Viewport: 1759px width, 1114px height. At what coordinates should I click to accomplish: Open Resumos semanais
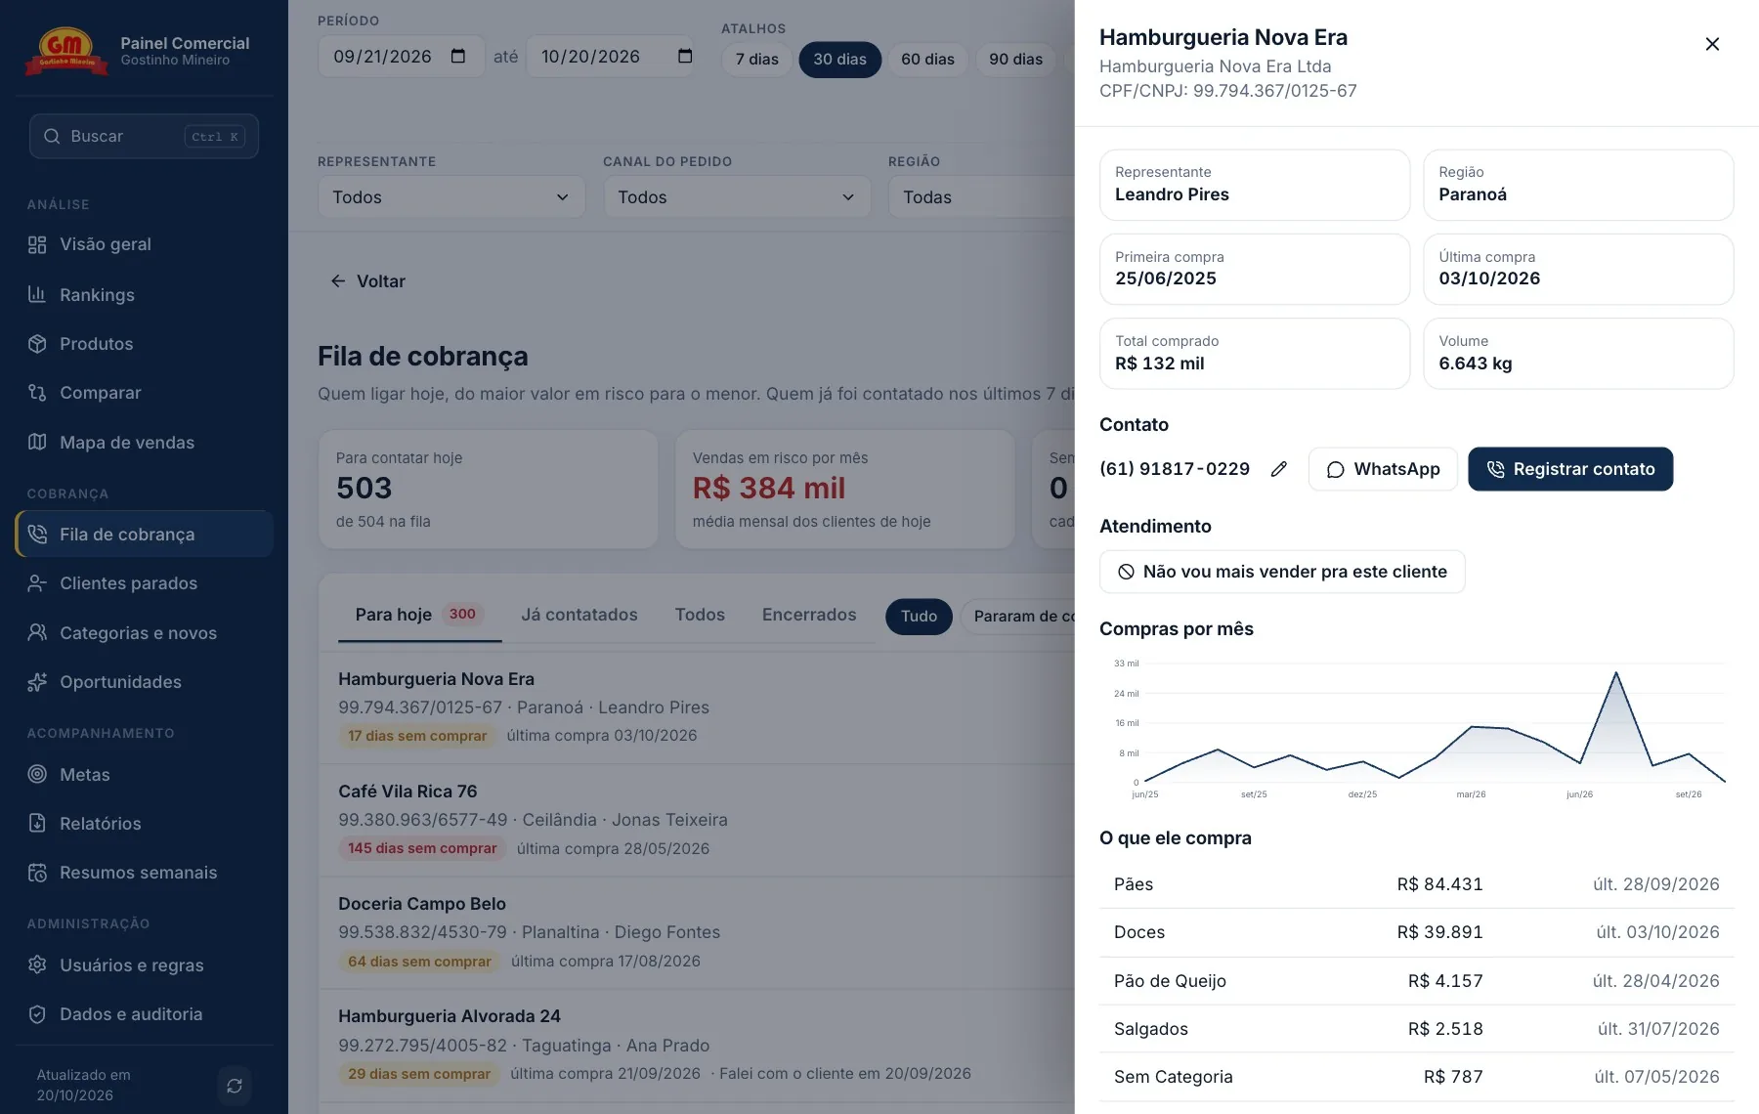pyautogui.click(x=144, y=873)
